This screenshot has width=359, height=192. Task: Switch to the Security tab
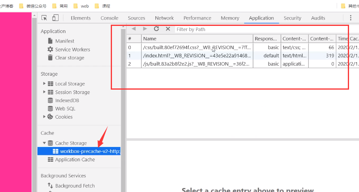[292, 18]
